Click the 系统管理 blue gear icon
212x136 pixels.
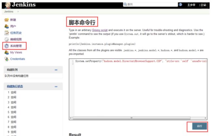click(7, 46)
